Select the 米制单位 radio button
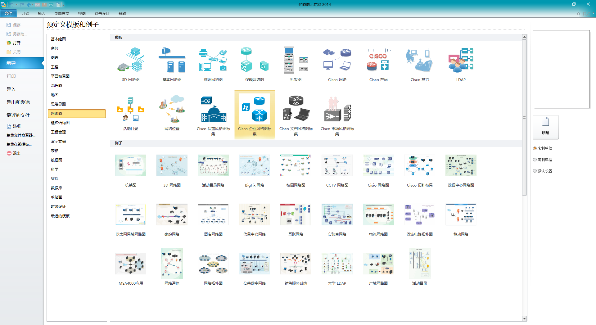Image resolution: width=596 pixels, height=325 pixels. coord(535,148)
